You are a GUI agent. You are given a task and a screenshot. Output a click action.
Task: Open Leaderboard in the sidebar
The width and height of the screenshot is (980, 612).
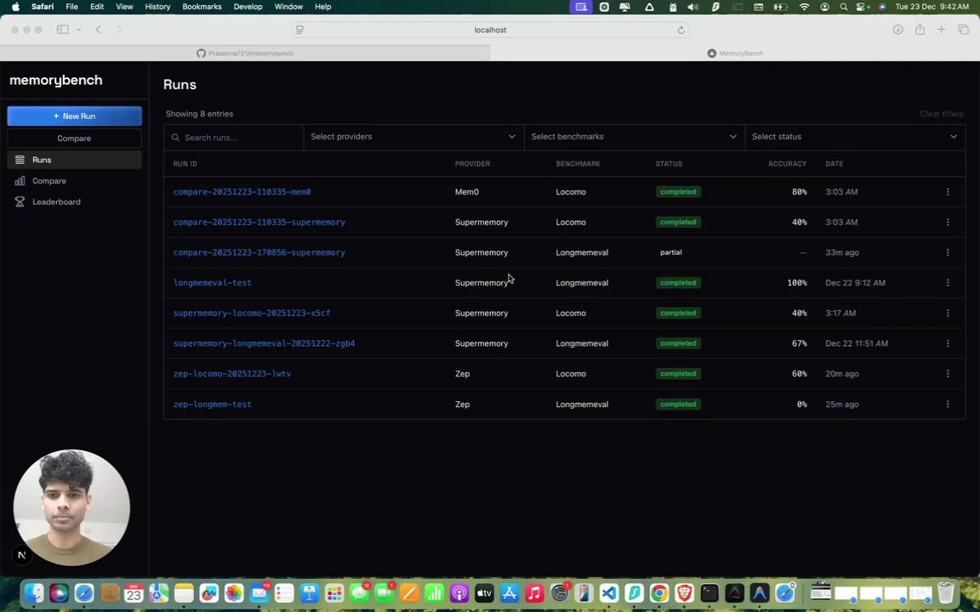pyautogui.click(x=74, y=201)
